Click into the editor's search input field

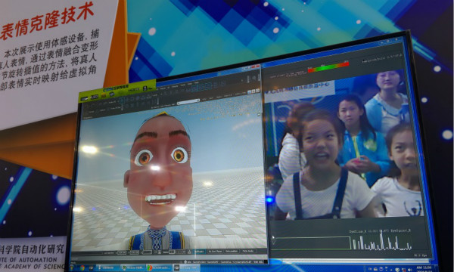[188, 102]
